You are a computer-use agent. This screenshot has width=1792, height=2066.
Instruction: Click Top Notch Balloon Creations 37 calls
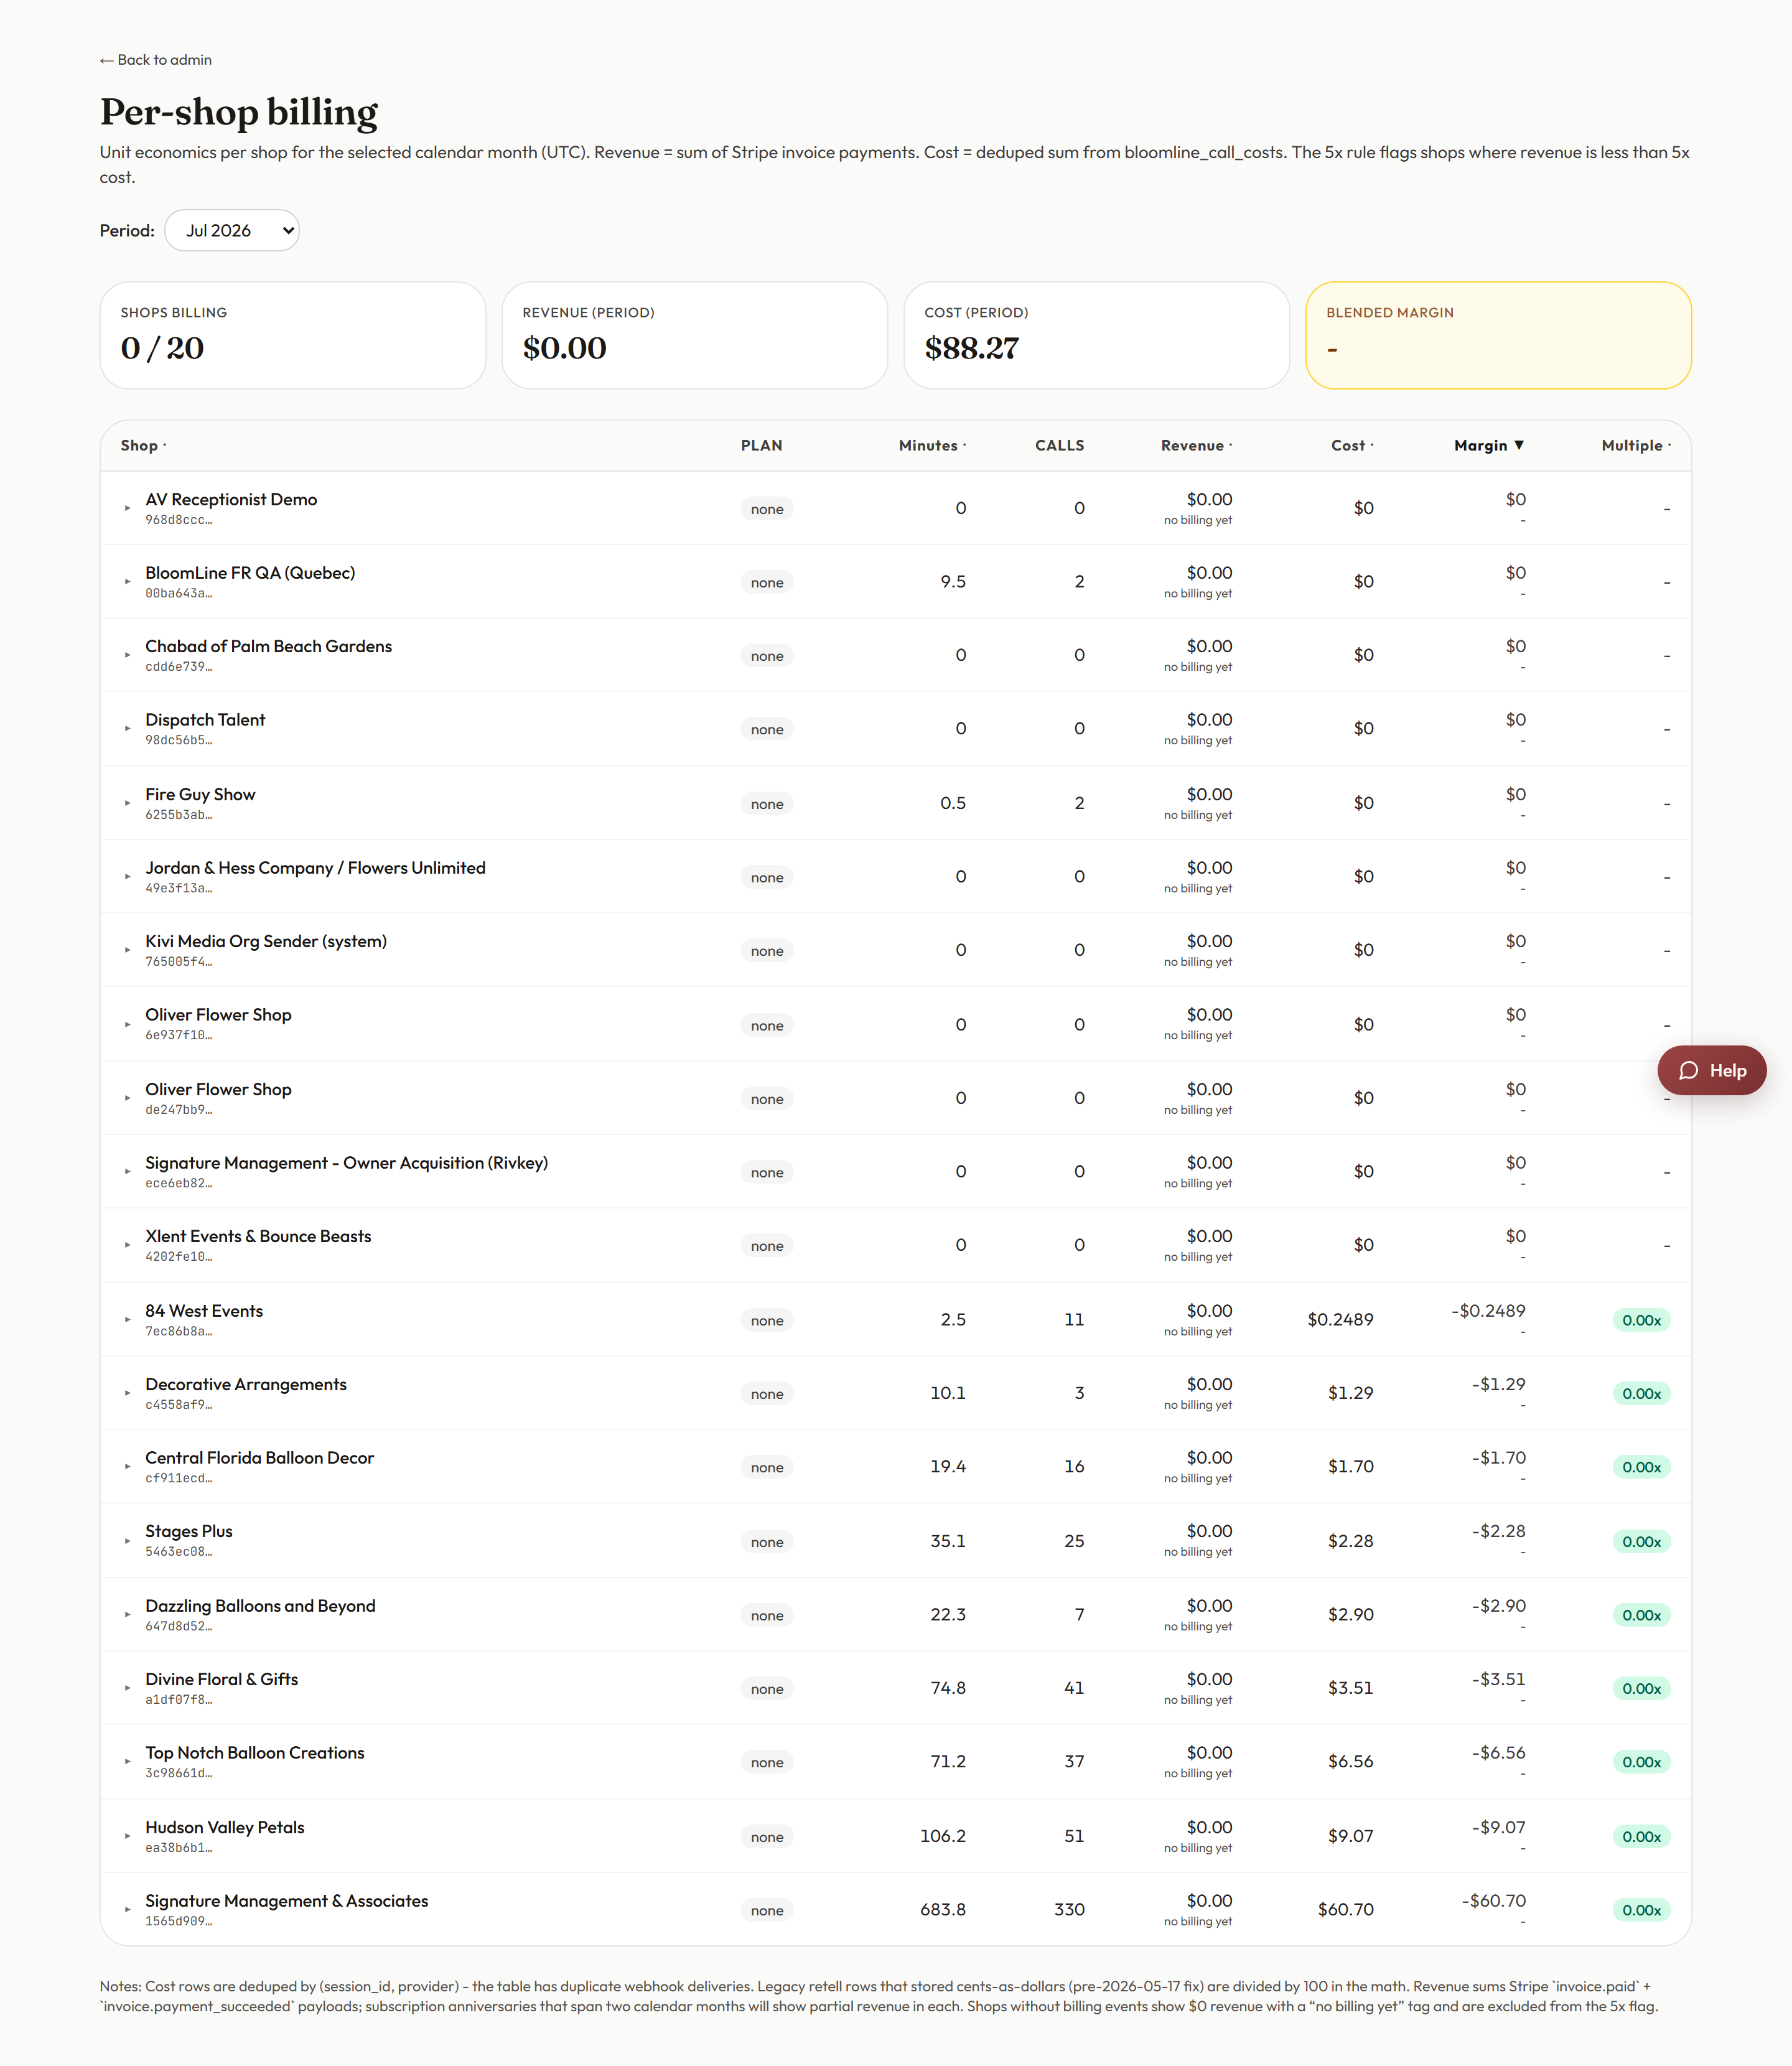point(1074,1762)
